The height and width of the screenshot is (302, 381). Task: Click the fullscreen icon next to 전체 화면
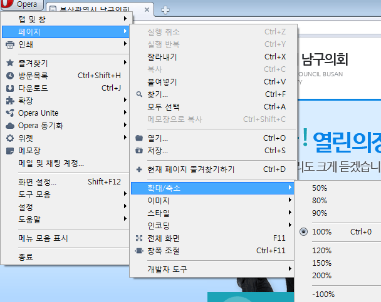point(139,238)
